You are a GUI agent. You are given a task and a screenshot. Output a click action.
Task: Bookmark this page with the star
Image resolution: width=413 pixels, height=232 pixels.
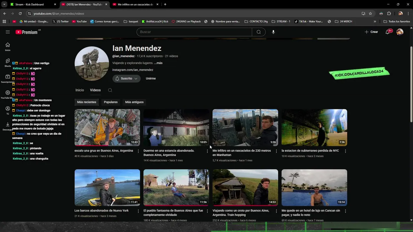370,14
